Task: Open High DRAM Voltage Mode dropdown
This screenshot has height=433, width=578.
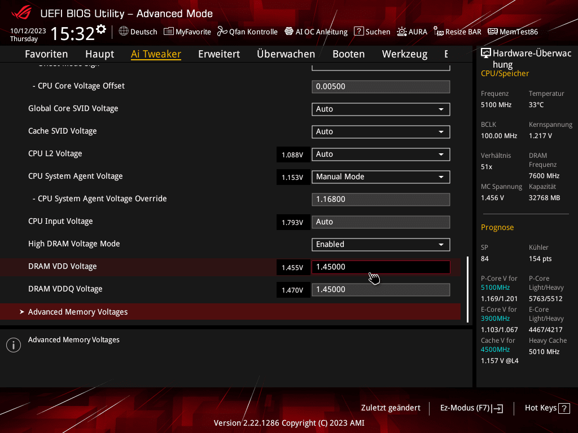Action: [x=381, y=245]
